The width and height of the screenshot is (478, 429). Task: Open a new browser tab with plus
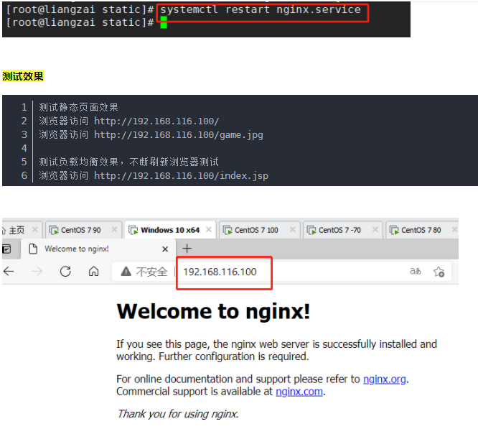pos(187,249)
